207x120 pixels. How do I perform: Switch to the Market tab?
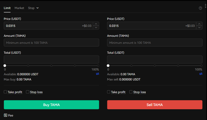click(19, 8)
